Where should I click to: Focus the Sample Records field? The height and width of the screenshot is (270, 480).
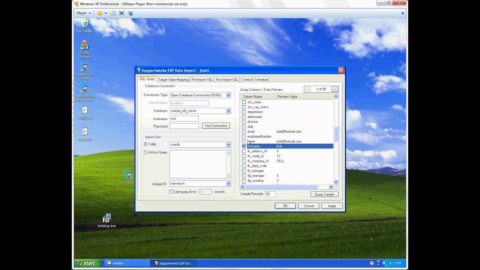(270, 194)
